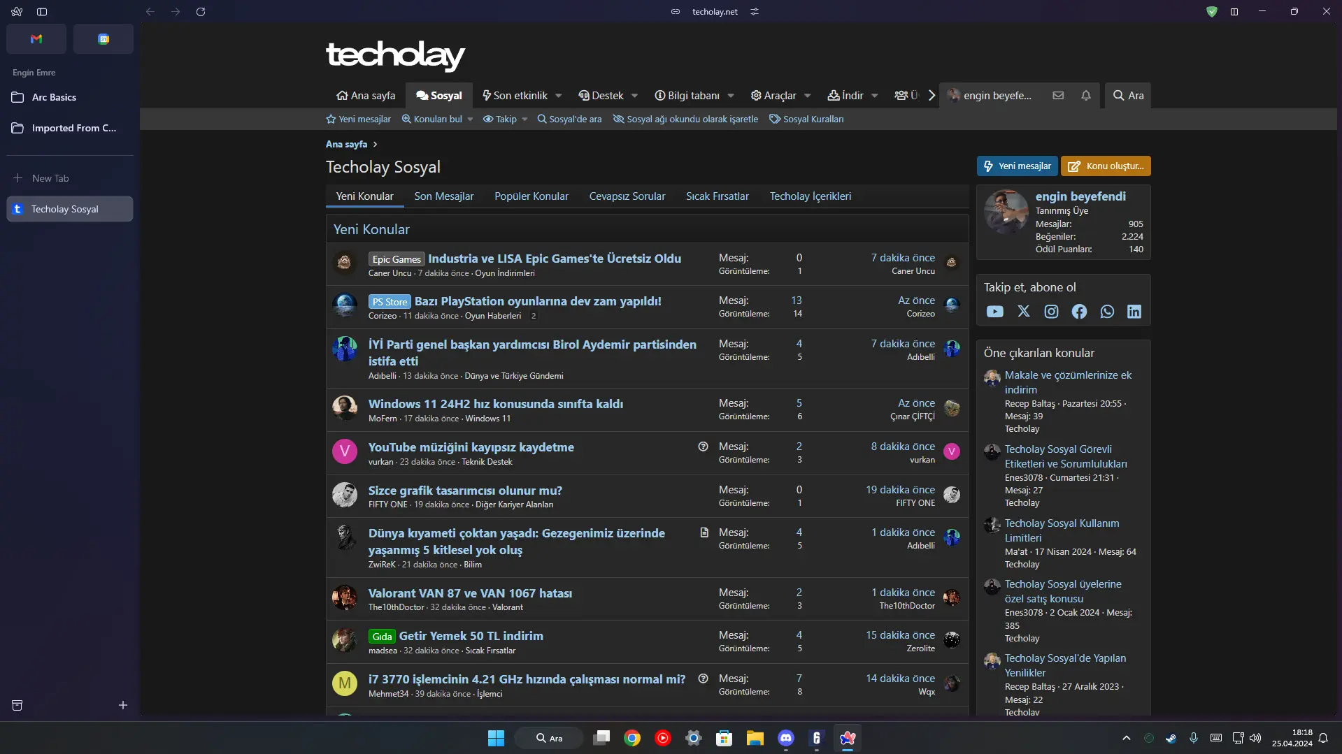The height and width of the screenshot is (754, 1342).
Task: Click the Konu oluştur button
Action: tap(1106, 166)
